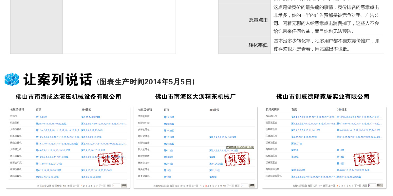Click page number input in 精东机械 table
The width and height of the screenshot is (393, 196).
pyautogui.click(x=245, y=186)
